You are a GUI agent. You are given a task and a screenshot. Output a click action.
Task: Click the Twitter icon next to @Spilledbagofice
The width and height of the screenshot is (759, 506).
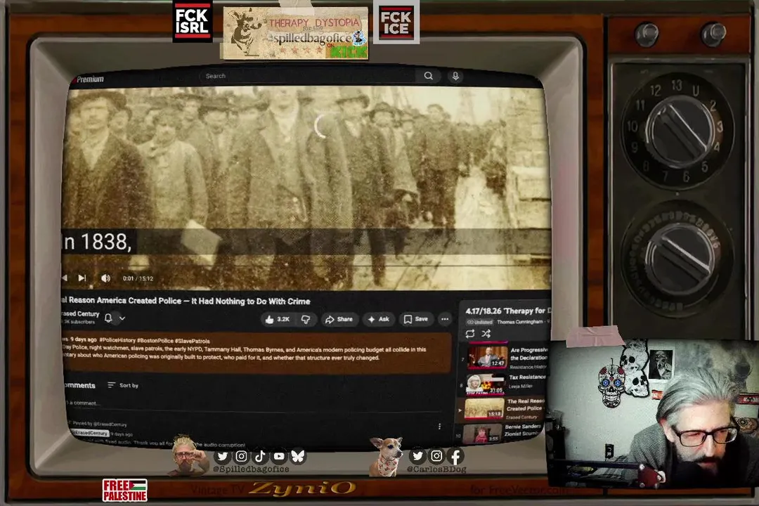point(222,456)
